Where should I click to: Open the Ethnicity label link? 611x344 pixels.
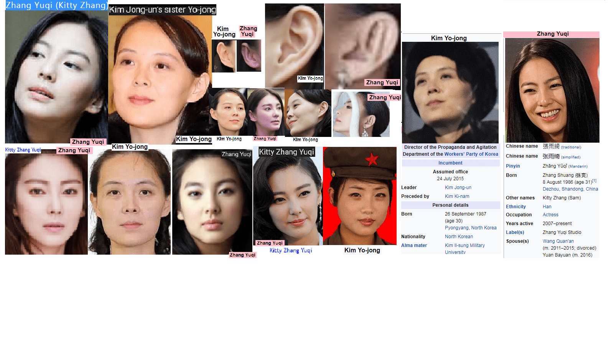pyautogui.click(x=515, y=207)
